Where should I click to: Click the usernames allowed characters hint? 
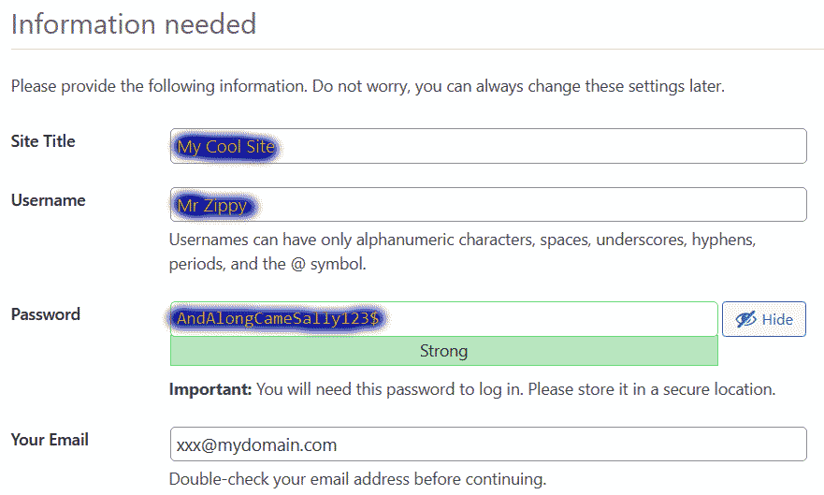[x=462, y=252]
